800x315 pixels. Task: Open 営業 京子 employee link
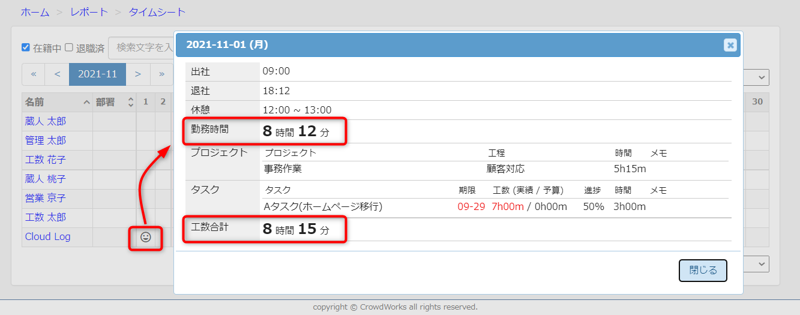46,198
